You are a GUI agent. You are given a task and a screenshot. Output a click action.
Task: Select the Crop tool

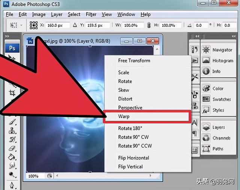point(12,93)
